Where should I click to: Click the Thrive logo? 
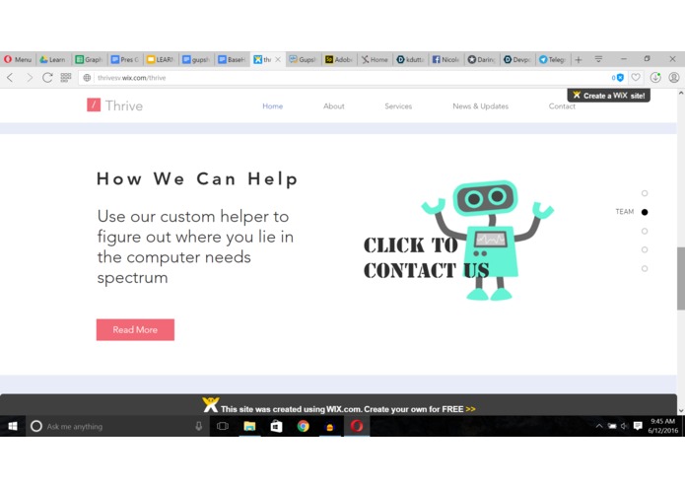click(x=115, y=105)
